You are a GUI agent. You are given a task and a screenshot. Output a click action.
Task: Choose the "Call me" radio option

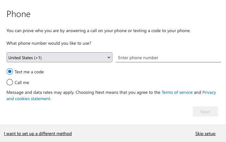[10, 82]
